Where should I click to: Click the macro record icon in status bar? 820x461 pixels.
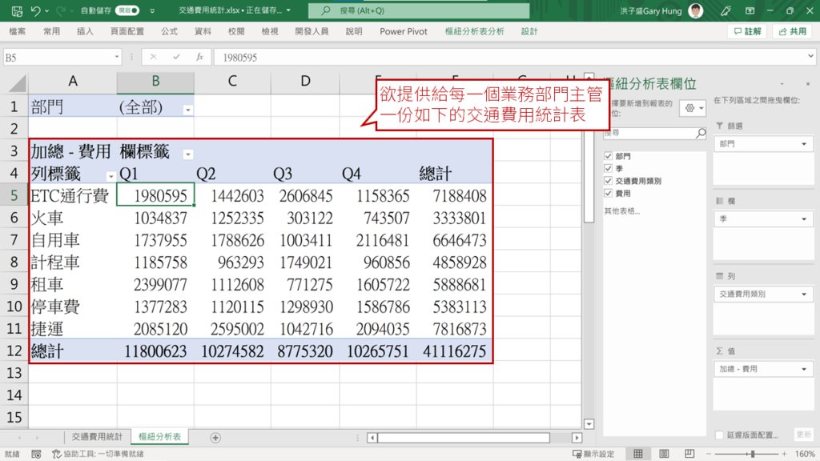click(36, 454)
